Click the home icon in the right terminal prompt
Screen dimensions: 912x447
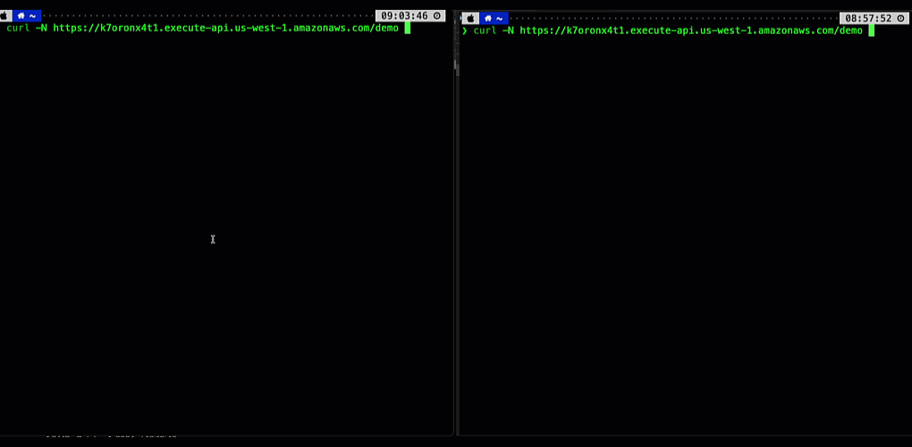[488, 19]
